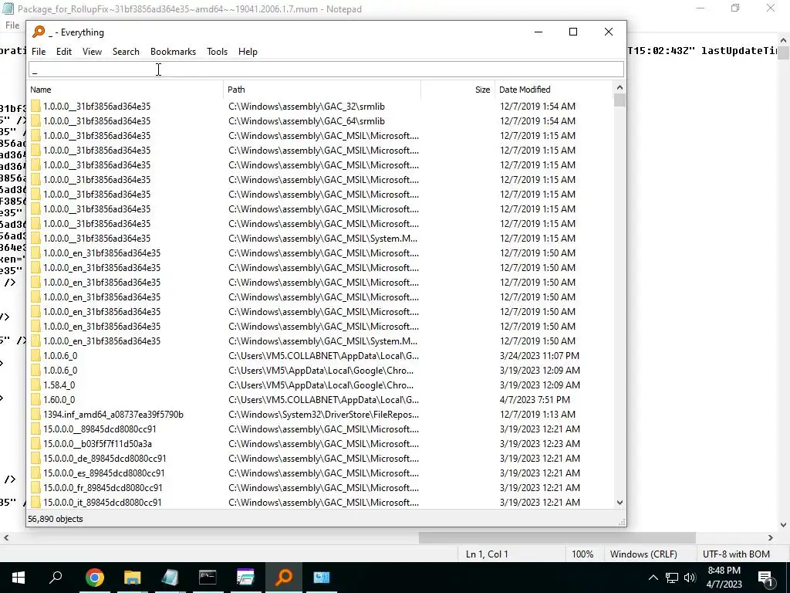Click Notepad vertical scrollbar up arrow
The height and width of the screenshot is (593, 790).
[x=784, y=40]
